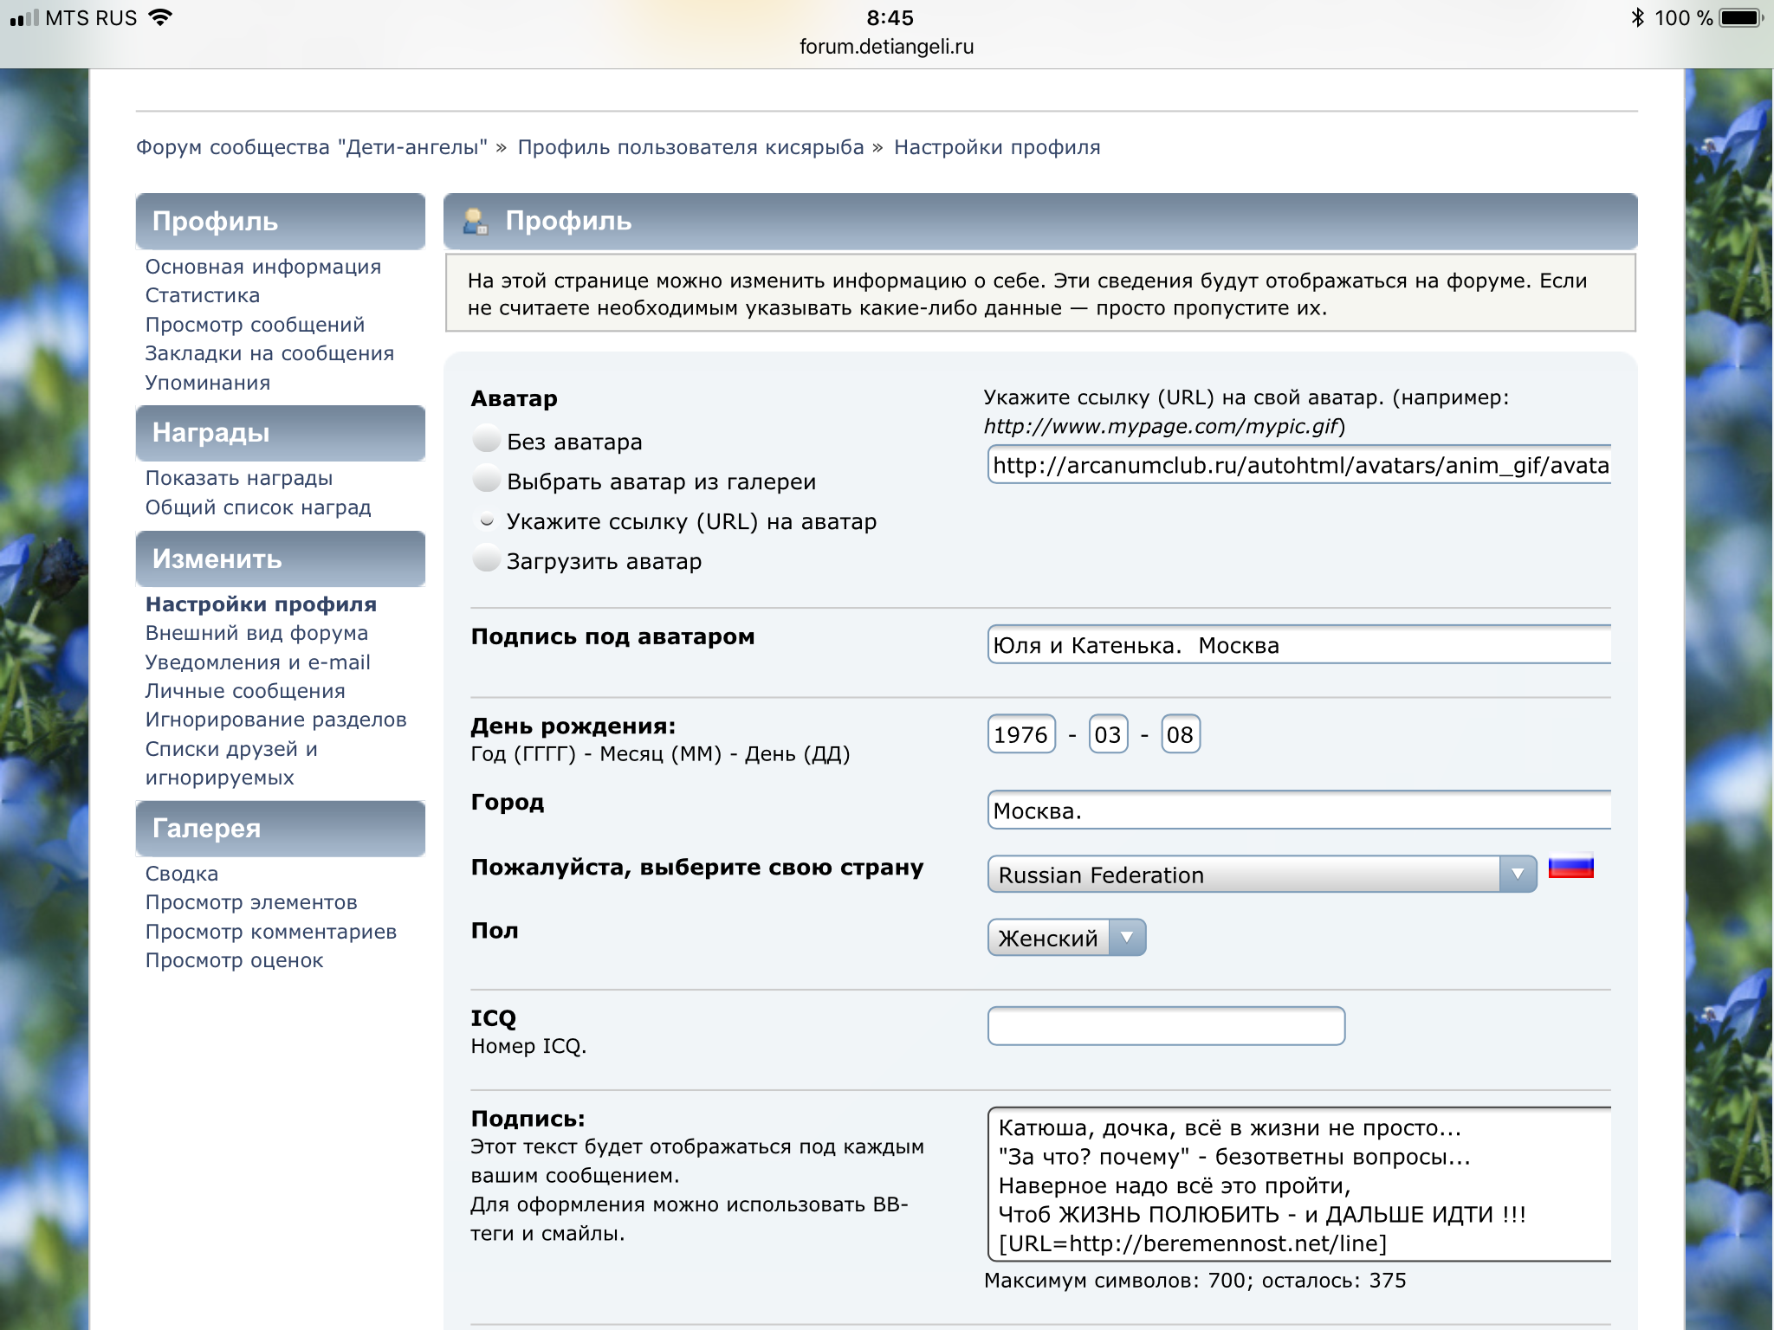This screenshot has width=1774, height=1330.
Task: Open 'Личные сообщения' in sidebar
Action: coord(245,691)
